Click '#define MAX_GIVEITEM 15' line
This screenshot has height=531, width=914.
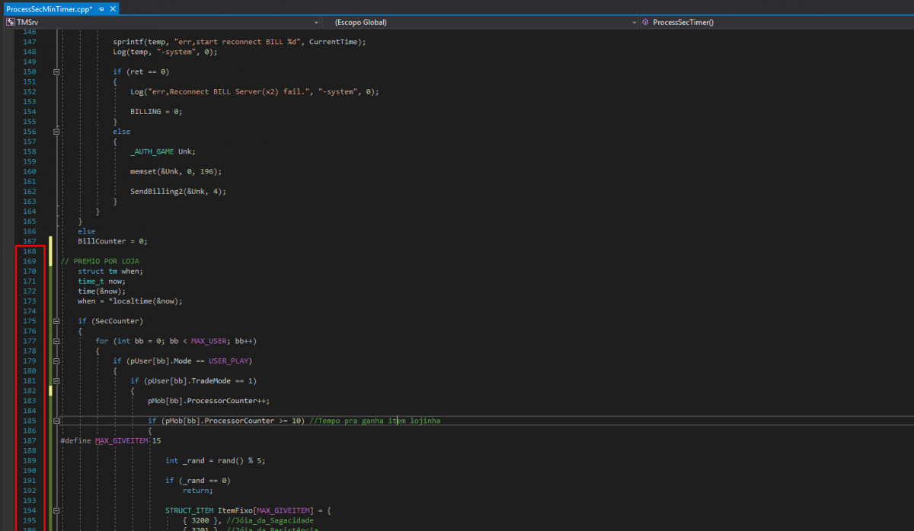(x=110, y=440)
